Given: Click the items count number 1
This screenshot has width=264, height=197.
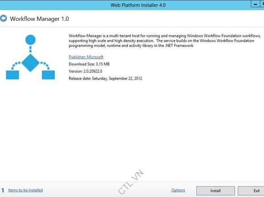Looking at the screenshot, I should 3,190.
